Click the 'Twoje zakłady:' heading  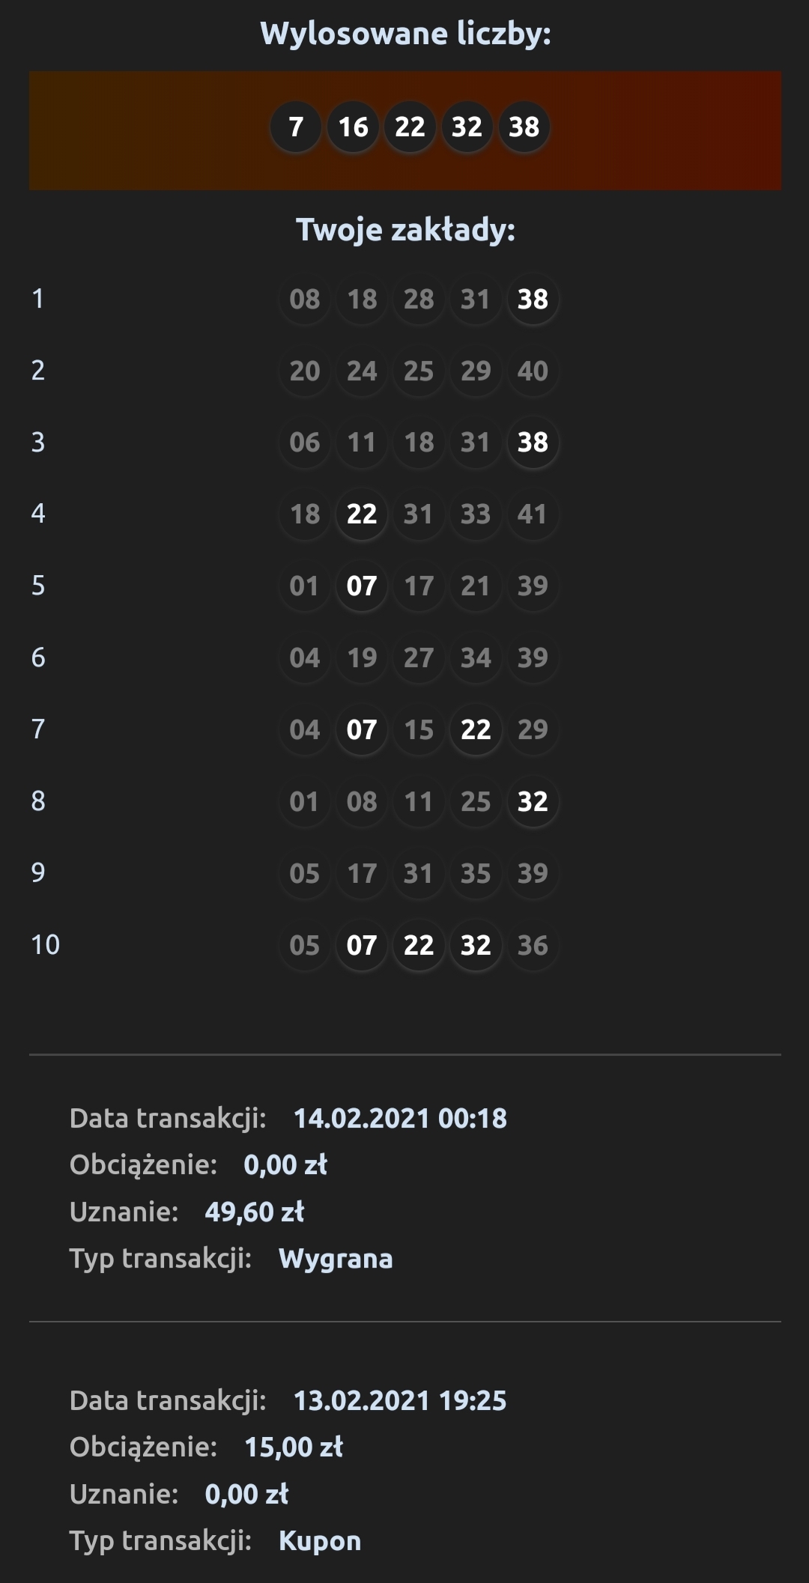tap(405, 230)
